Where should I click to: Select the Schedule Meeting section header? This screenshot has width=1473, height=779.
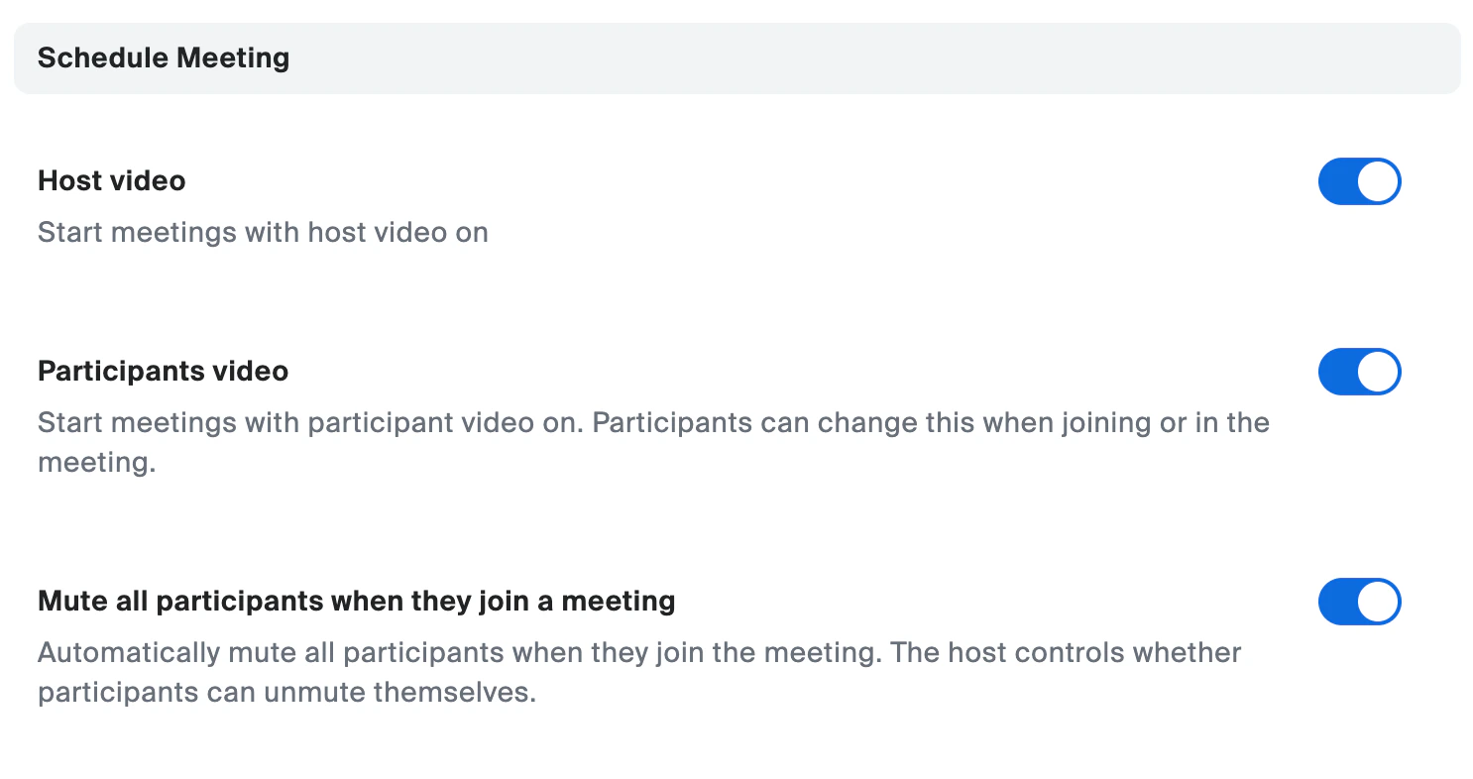click(x=163, y=57)
